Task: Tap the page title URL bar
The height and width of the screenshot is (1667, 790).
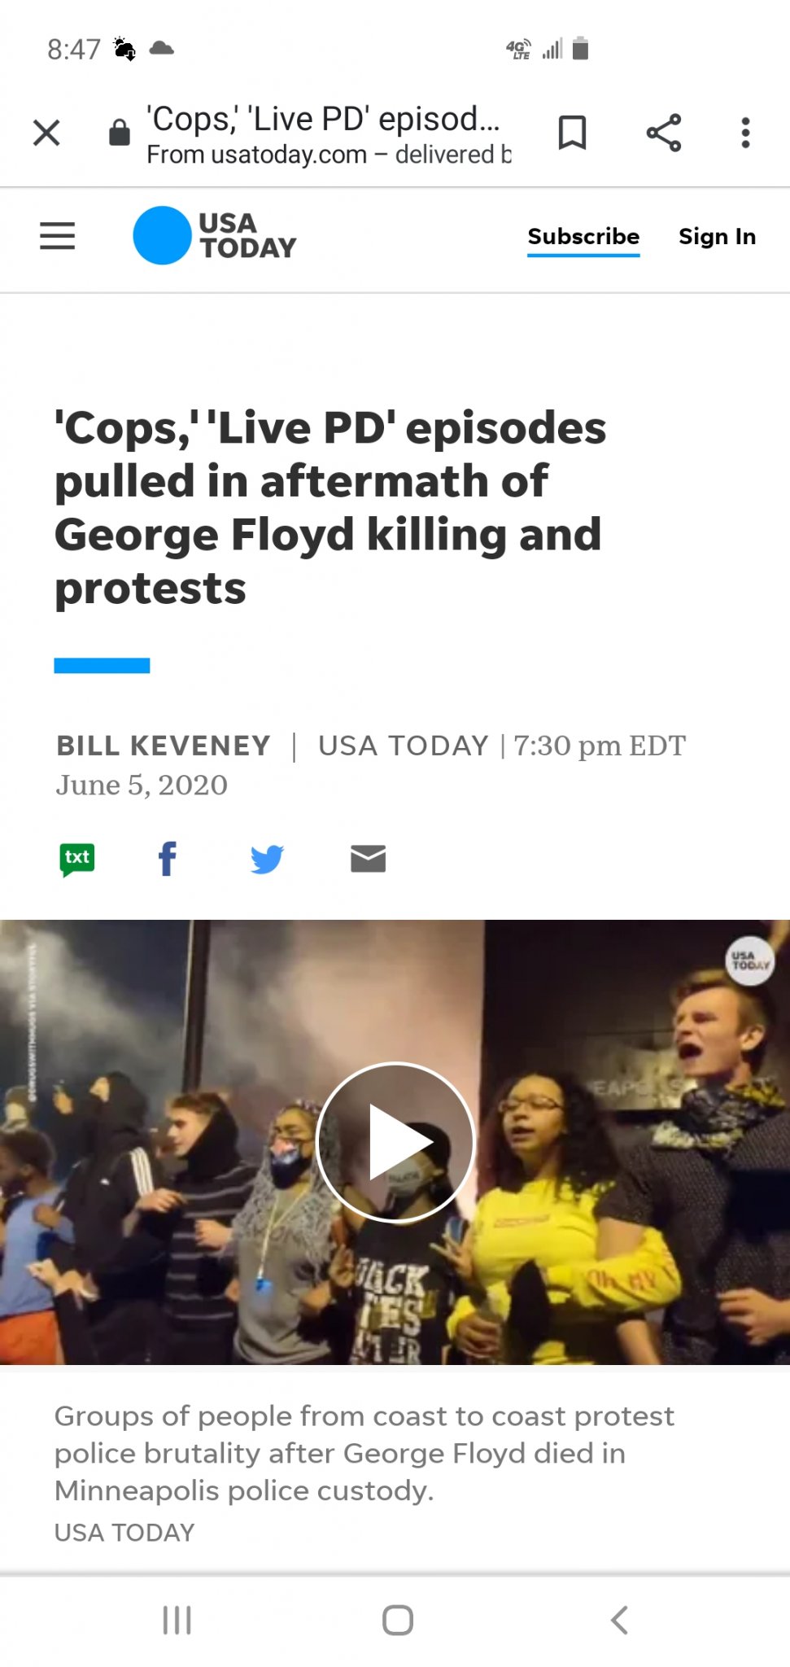Action: pyautogui.click(x=329, y=134)
